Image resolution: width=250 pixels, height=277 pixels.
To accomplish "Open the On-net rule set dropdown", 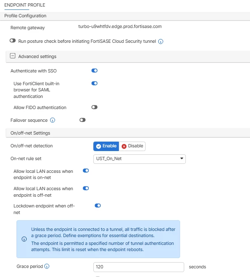I will tap(139, 159).
